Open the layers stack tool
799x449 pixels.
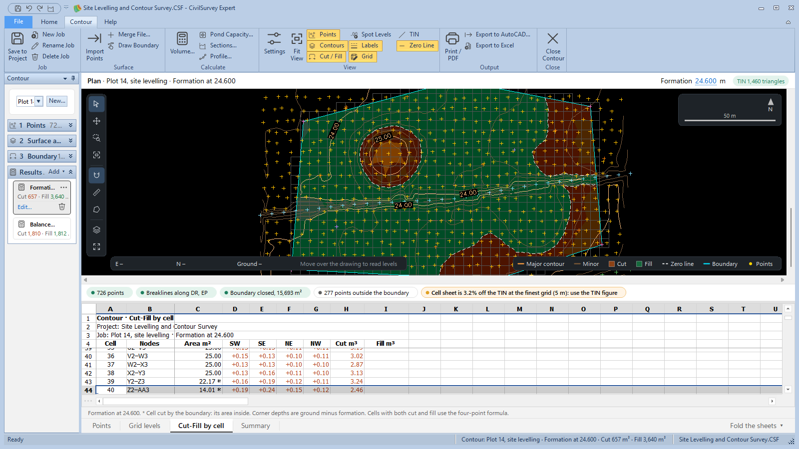pyautogui.click(x=96, y=229)
